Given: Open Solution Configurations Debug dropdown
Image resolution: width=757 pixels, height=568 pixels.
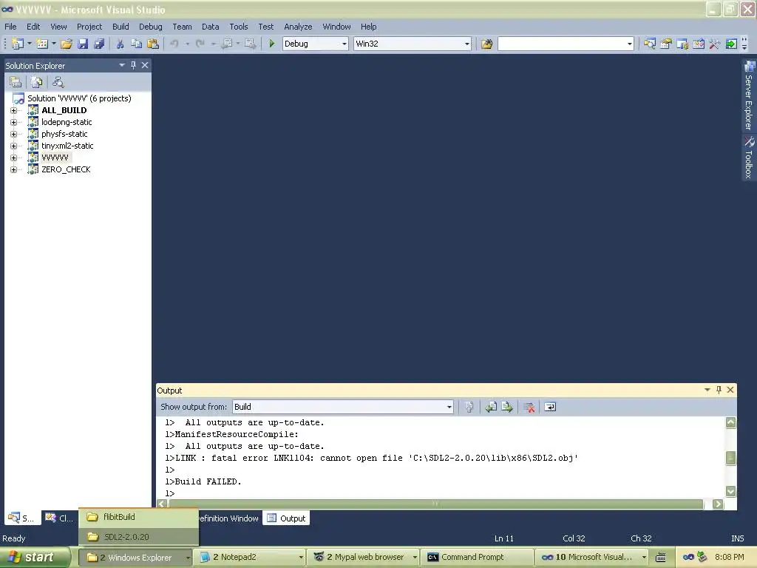Looking at the screenshot, I should click(x=344, y=44).
